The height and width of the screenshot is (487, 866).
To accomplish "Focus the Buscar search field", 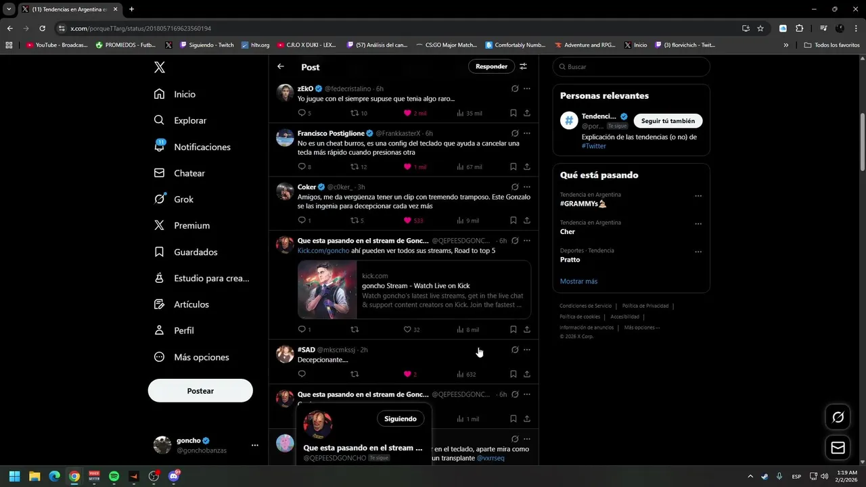I will click(631, 67).
